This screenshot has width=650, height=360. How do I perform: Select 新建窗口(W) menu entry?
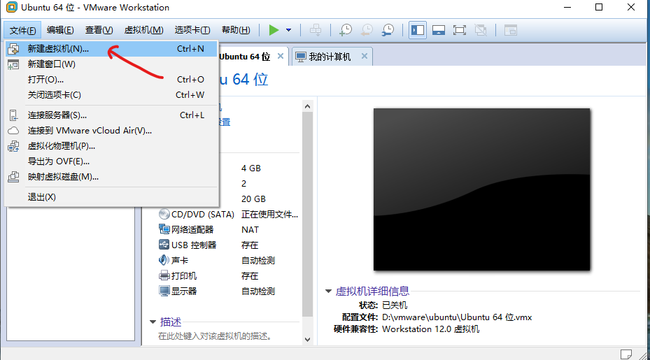(x=111, y=64)
